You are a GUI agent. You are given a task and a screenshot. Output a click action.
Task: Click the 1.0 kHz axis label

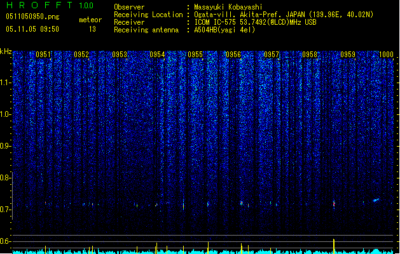[x=5, y=114]
